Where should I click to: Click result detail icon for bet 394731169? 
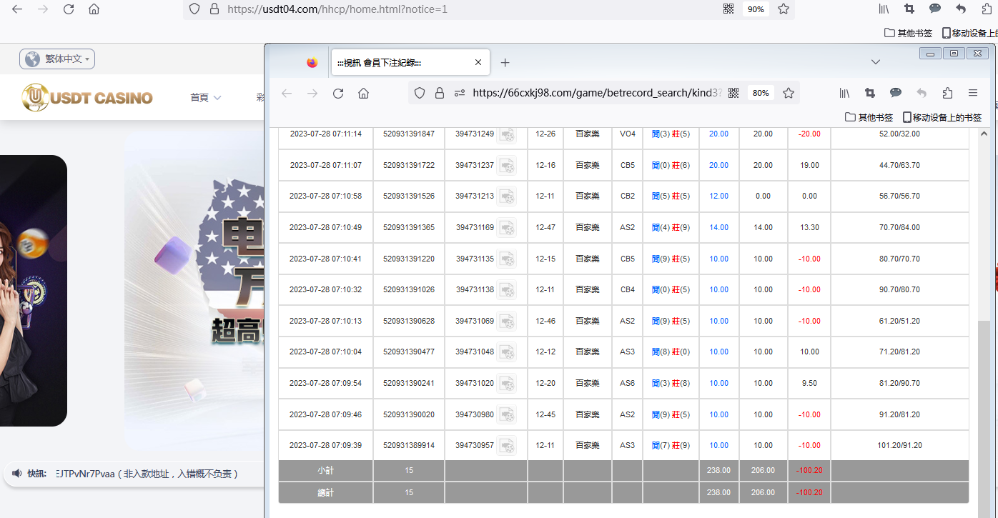tap(507, 228)
